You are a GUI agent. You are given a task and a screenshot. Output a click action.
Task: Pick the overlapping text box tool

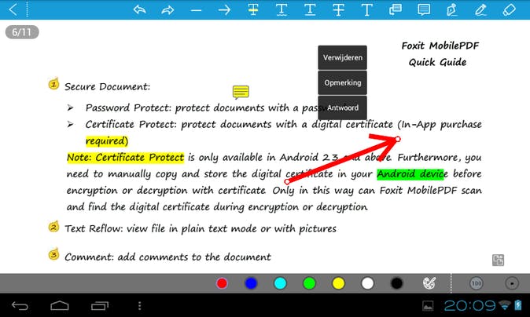[395, 9]
